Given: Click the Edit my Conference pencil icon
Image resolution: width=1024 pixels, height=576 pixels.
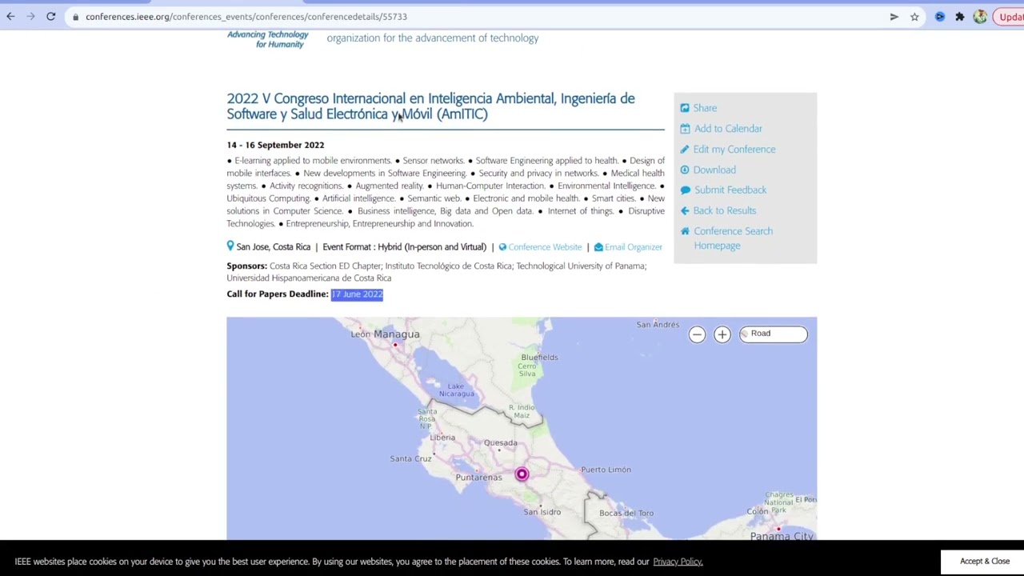Looking at the screenshot, I should tap(685, 150).
